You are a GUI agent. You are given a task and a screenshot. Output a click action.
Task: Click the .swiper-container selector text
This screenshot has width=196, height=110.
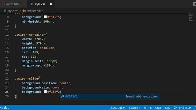(x=30, y=35)
